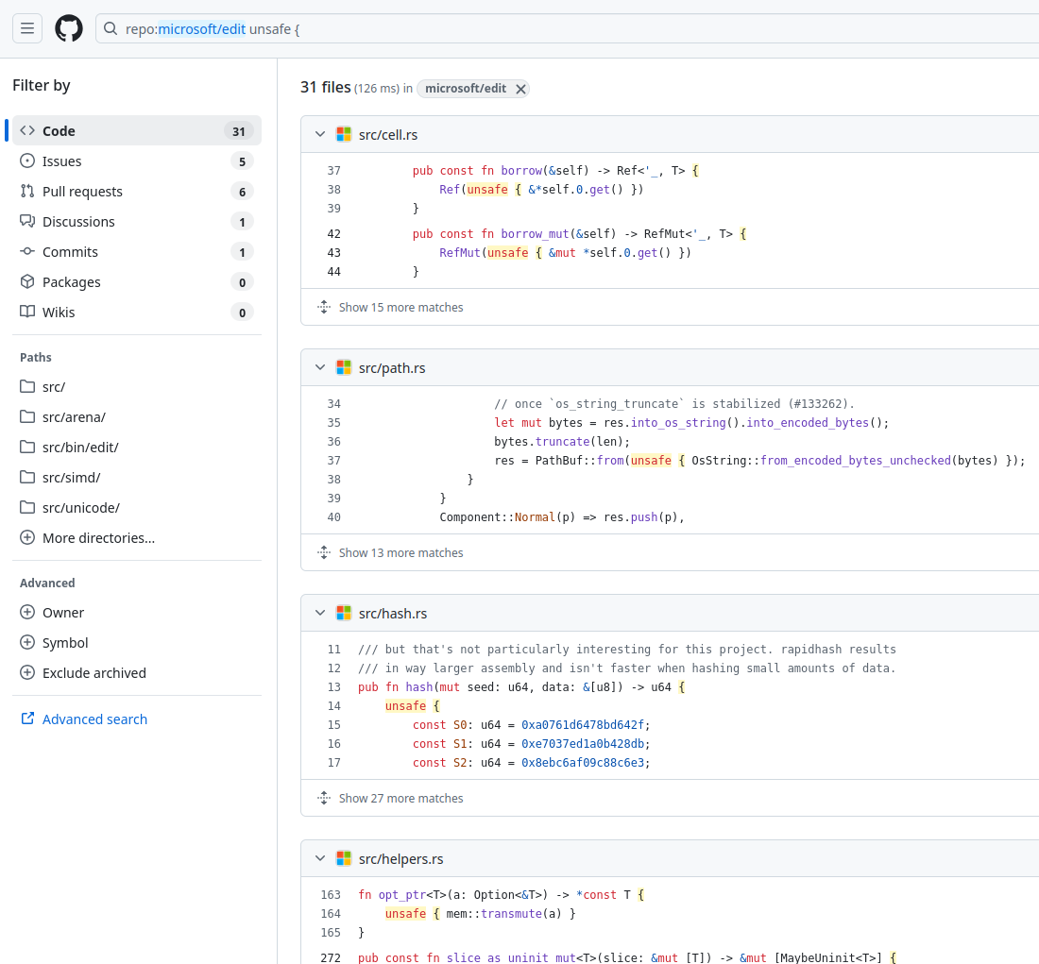This screenshot has width=1039, height=964.
Task: Click the Issues circle icon in sidebar
Action: coord(27,161)
